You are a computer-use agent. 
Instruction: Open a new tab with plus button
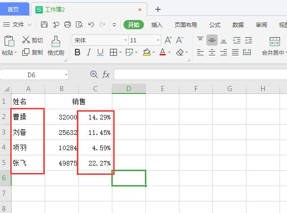point(158,9)
